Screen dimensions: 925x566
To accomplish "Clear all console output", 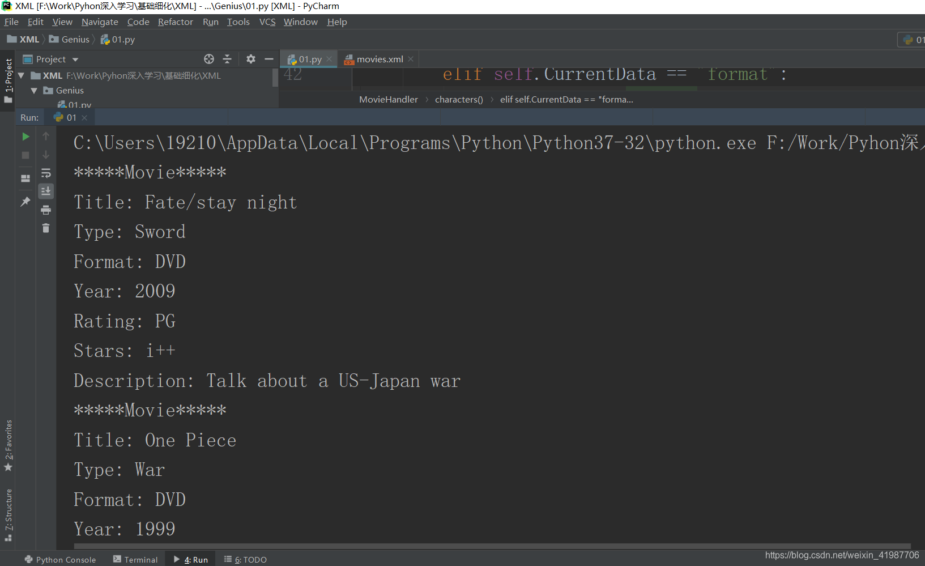I will [x=46, y=228].
